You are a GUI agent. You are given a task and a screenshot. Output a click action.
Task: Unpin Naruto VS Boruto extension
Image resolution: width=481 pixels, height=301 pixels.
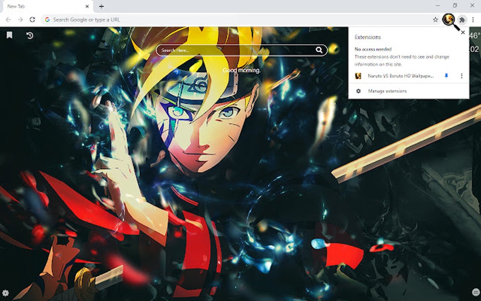click(446, 76)
